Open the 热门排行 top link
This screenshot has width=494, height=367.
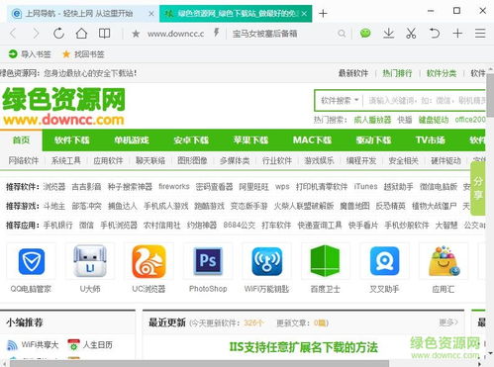pyautogui.click(x=397, y=73)
